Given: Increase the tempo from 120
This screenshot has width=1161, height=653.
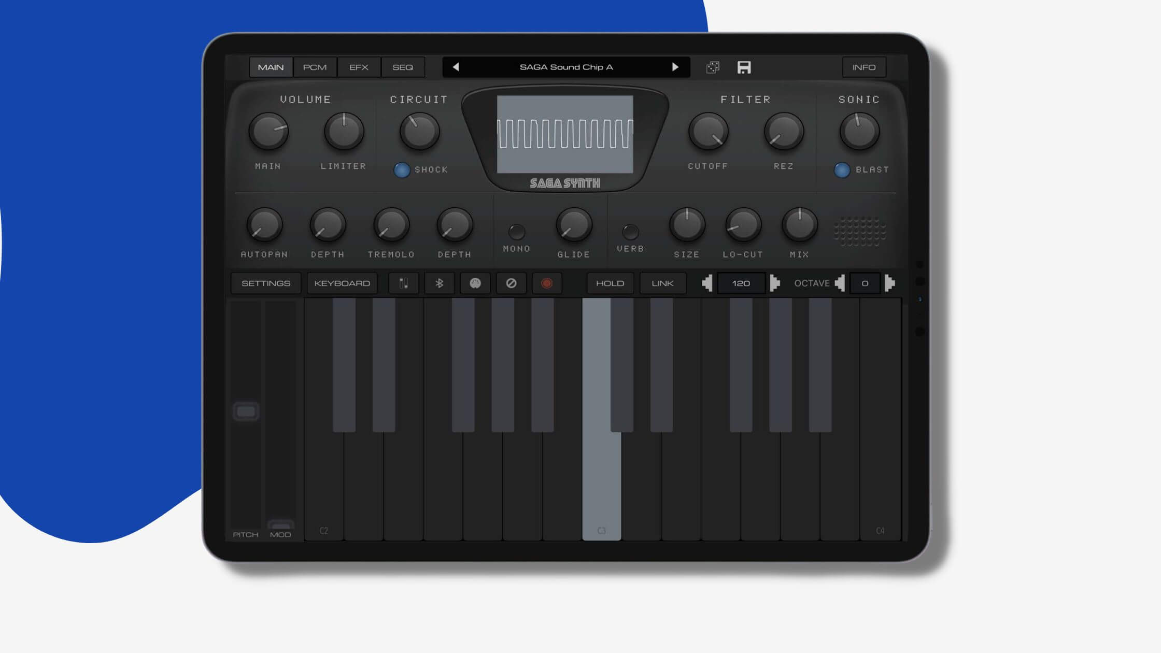Looking at the screenshot, I should (x=774, y=283).
